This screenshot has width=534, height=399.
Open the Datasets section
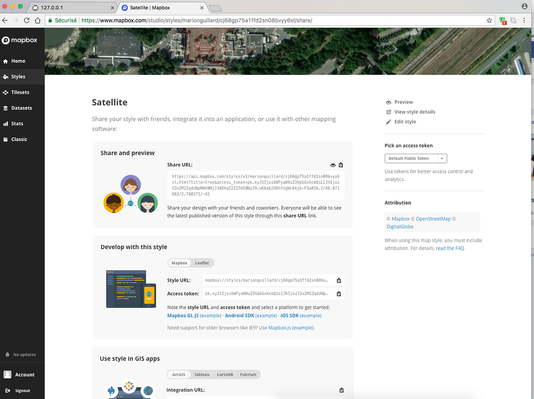click(22, 108)
